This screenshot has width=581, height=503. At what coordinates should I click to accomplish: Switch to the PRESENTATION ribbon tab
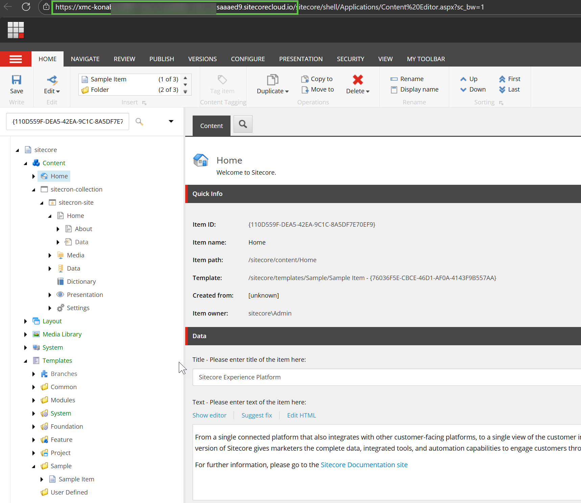point(300,59)
